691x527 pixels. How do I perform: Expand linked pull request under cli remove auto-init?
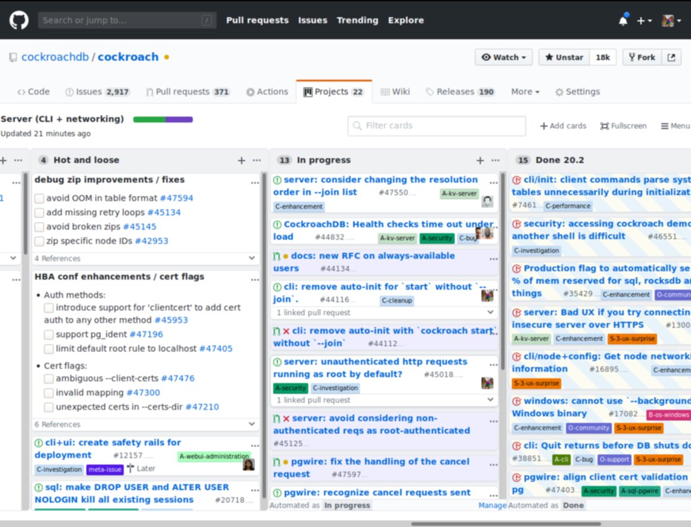click(x=490, y=312)
